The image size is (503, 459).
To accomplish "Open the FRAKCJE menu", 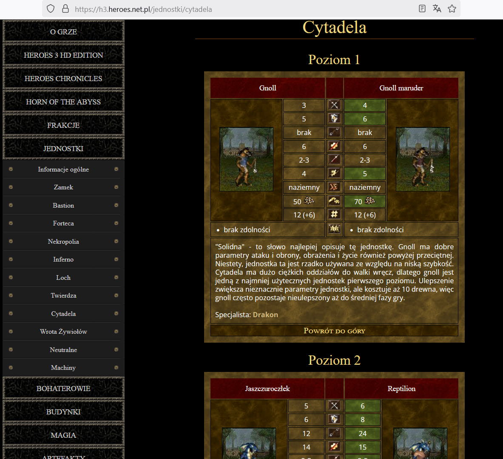I will point(63,125).
